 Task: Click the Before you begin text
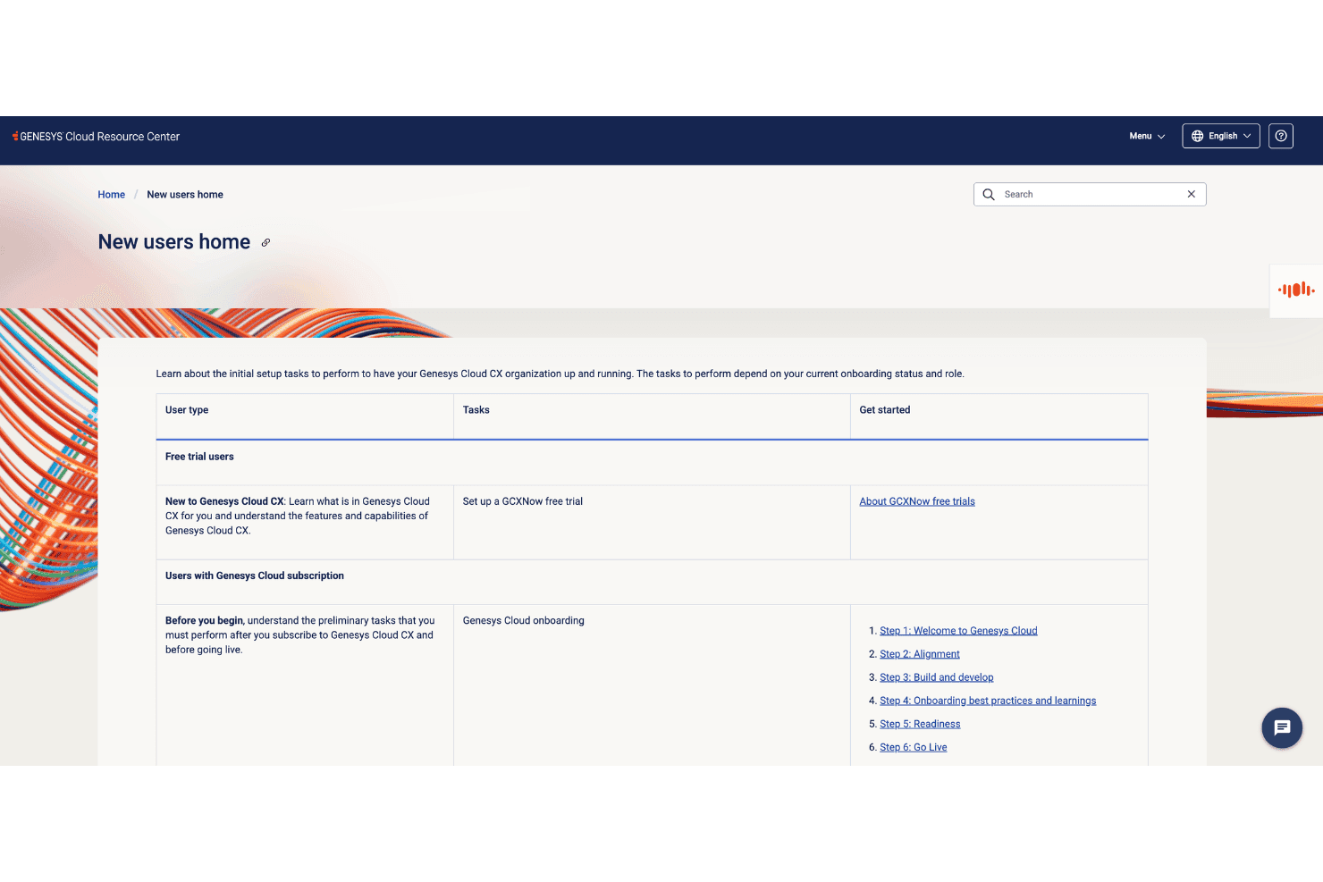tap(204, 620)
